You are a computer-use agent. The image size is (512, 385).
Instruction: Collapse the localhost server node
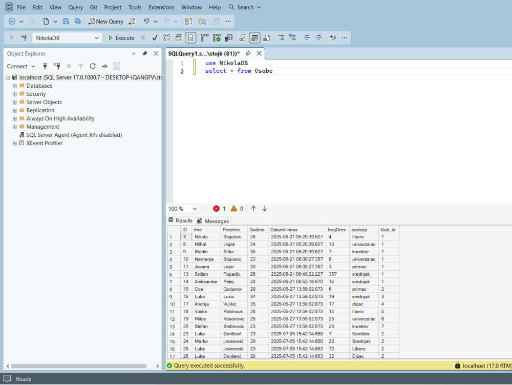click(8, 78)
